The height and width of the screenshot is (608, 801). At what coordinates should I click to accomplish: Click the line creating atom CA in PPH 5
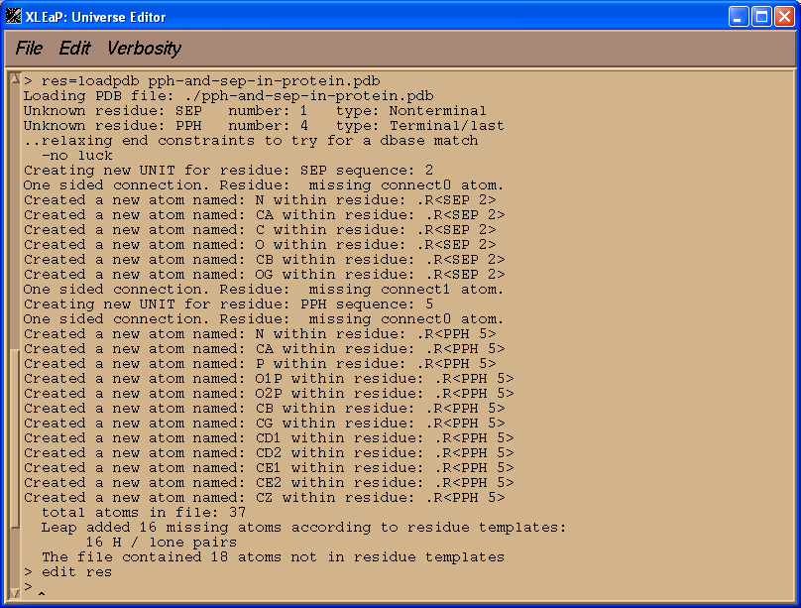click(x=264, y=348)
